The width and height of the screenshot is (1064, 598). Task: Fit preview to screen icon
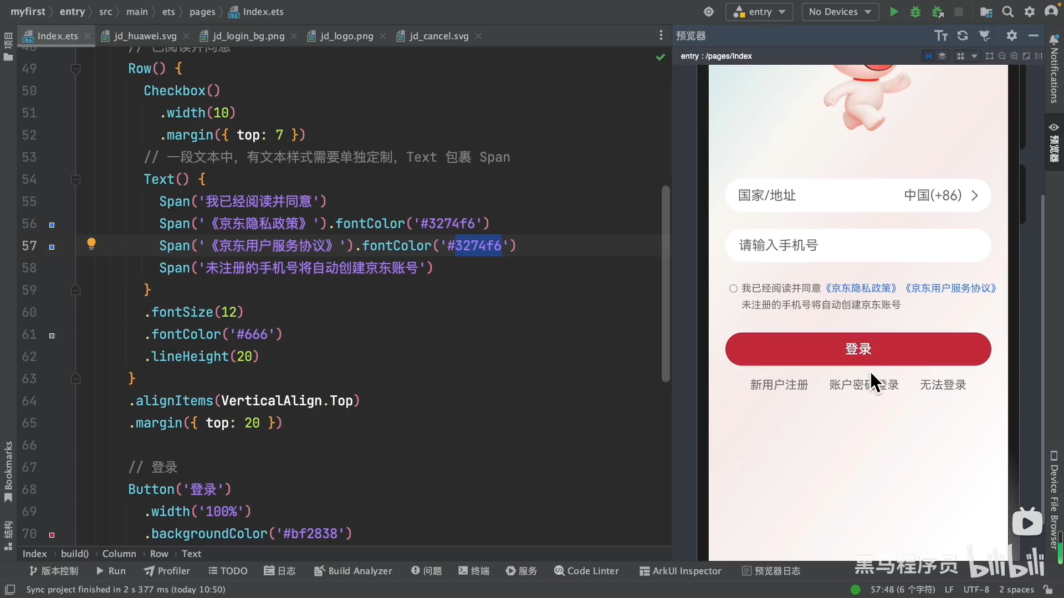[1026, 56]
